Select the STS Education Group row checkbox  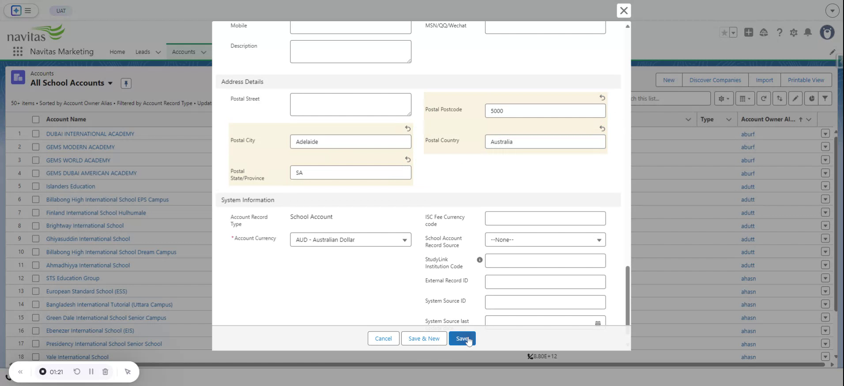point(36,278)
